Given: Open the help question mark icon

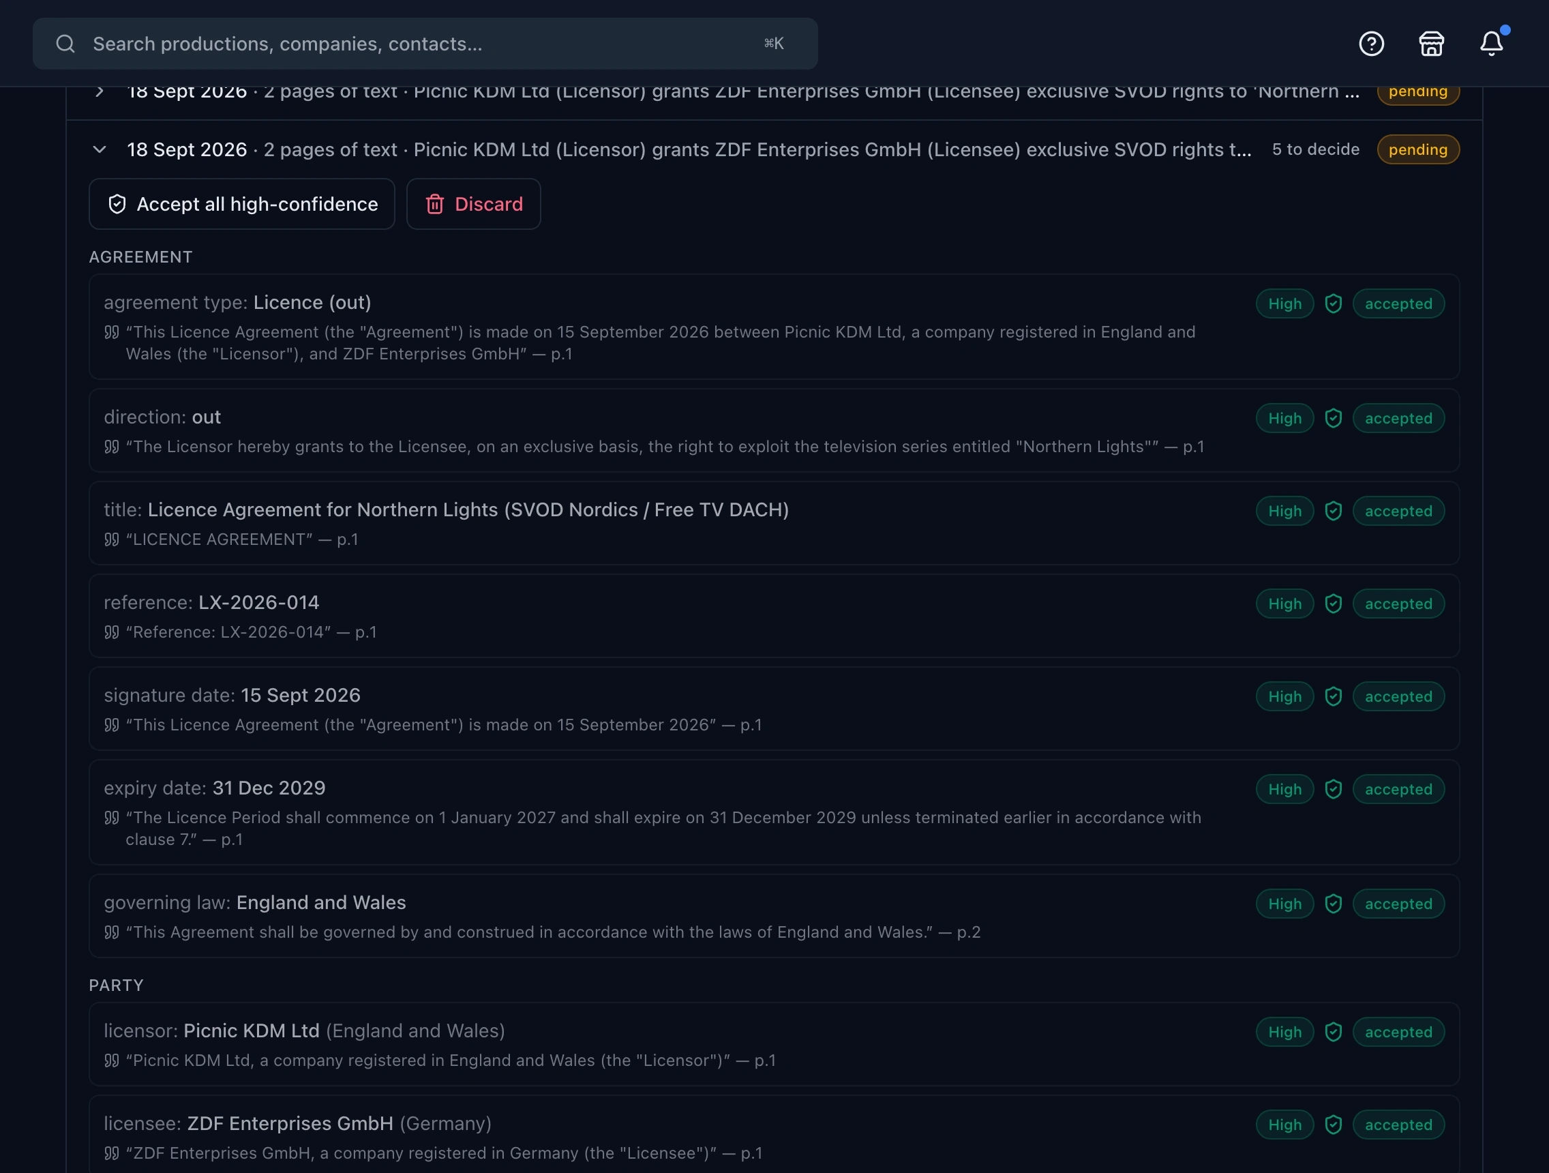Looking at the screenshot, I should pyautogui.click(x=1371, y=44).
